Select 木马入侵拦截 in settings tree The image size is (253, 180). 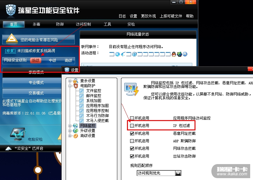(97, 121)
